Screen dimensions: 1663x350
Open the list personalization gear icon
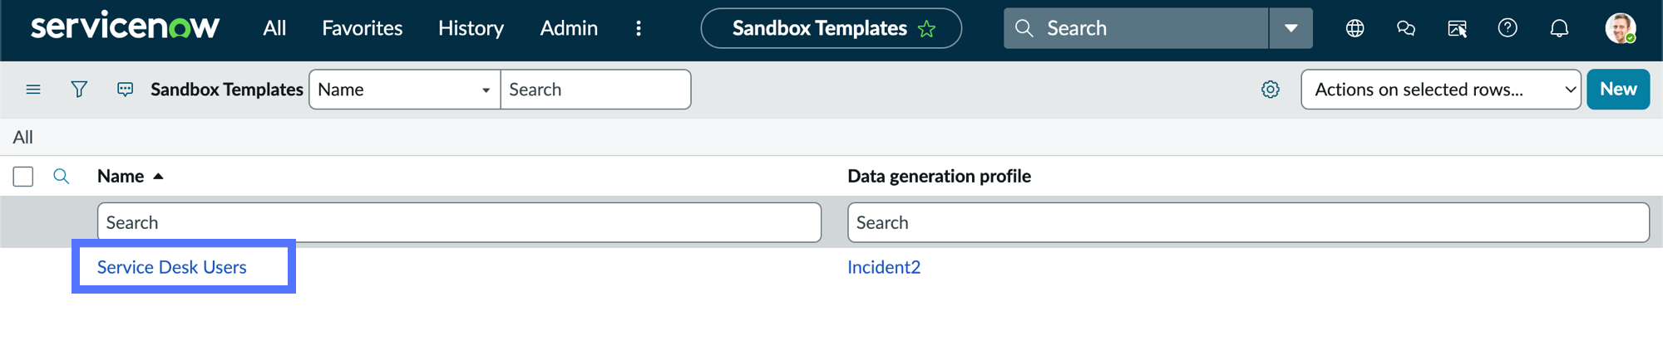[x=1270, y=89]
